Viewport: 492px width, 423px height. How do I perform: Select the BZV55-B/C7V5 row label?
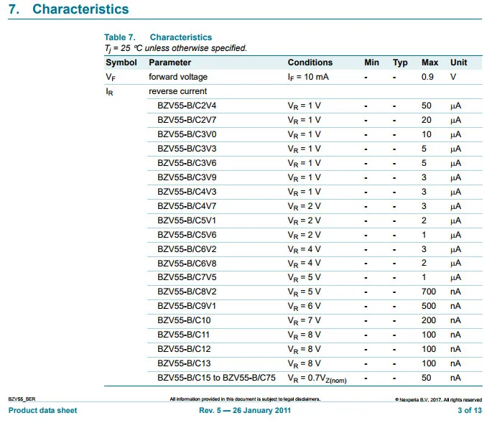187,277
